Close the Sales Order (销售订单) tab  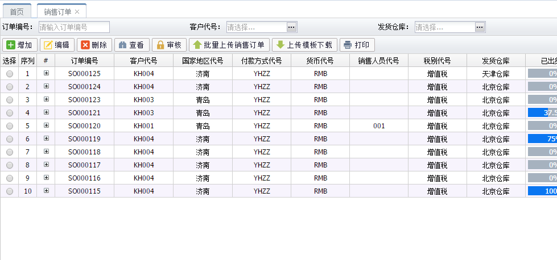[77, 12]
